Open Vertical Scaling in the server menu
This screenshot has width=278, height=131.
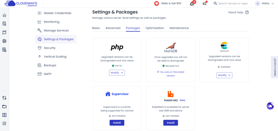55,57
